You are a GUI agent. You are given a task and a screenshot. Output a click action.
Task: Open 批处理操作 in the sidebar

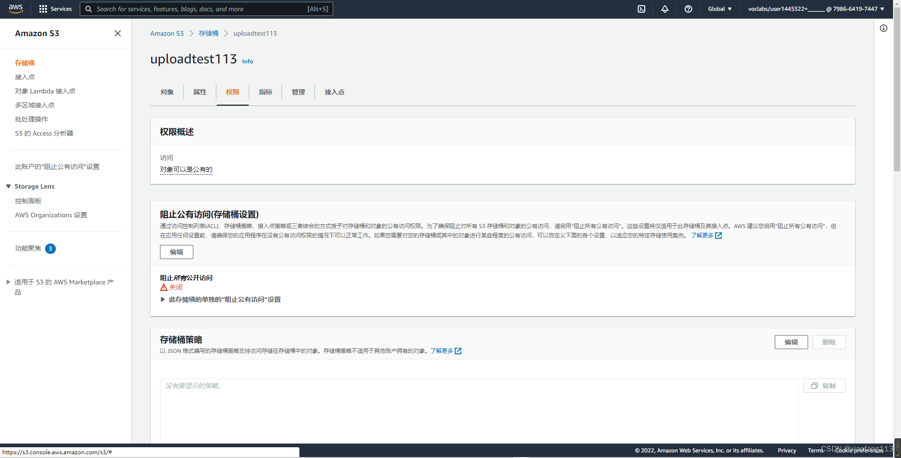point(31,119)
